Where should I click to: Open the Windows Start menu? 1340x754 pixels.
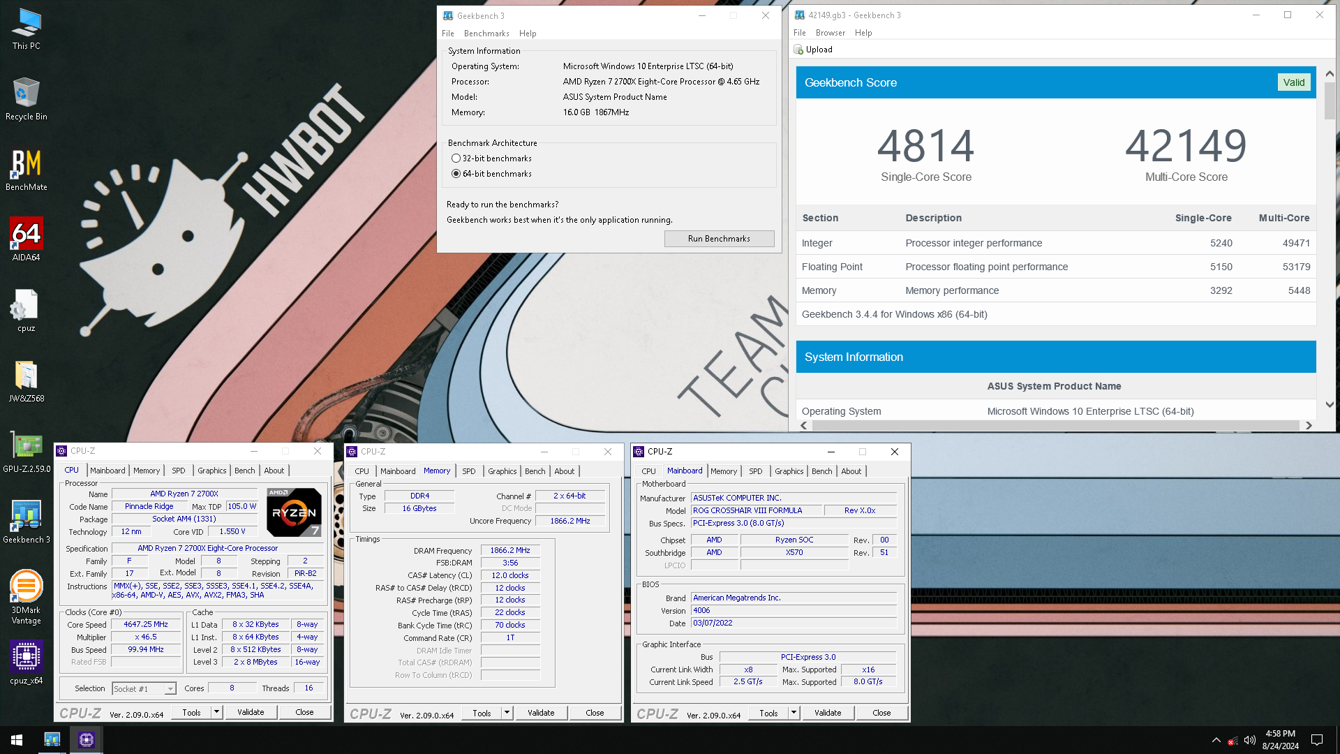(17, 739)
